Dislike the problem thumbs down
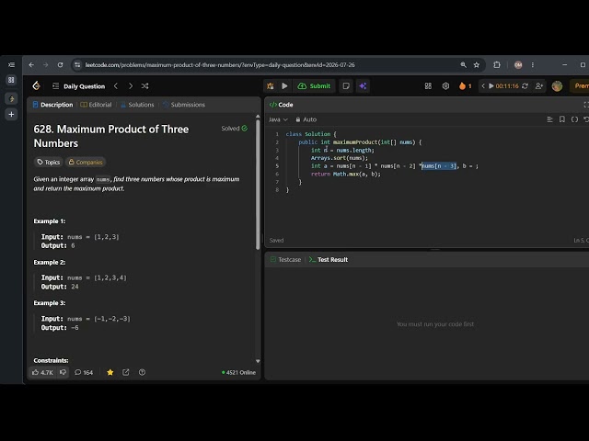The image size is (589, 441). coord(64,372)
